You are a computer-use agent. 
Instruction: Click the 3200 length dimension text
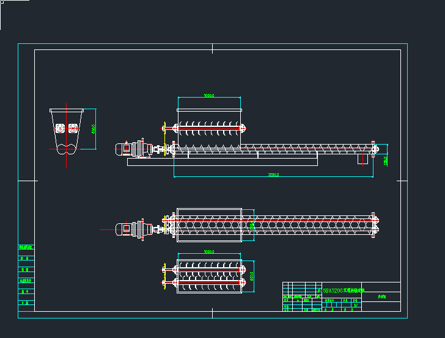[x=273, y=175]
